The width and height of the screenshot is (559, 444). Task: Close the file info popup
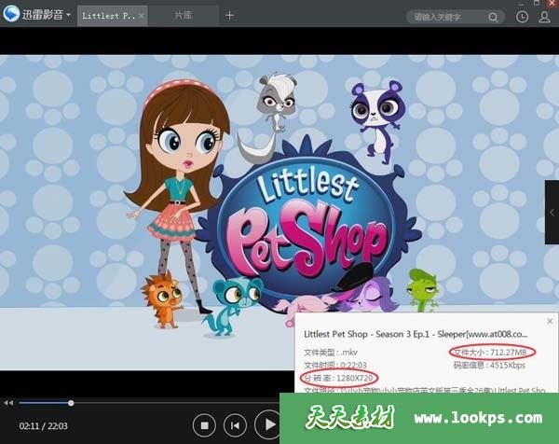(549, 321)
